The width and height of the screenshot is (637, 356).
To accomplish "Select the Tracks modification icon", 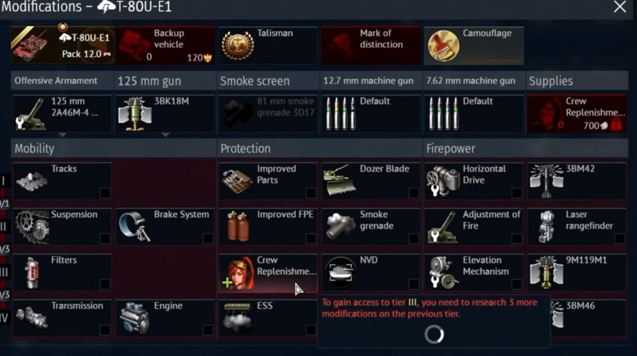I will (31, 181).
